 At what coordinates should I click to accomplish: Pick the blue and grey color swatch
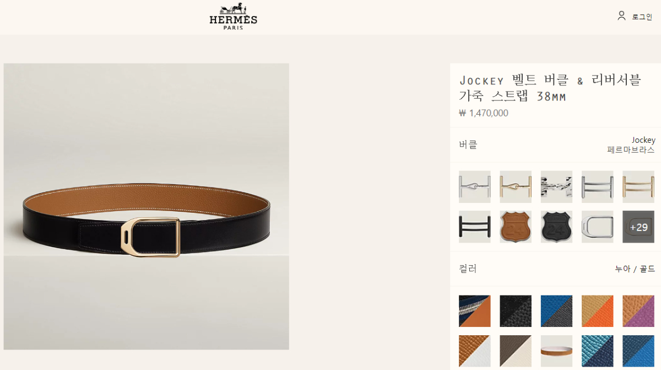(x=556, y=311)
